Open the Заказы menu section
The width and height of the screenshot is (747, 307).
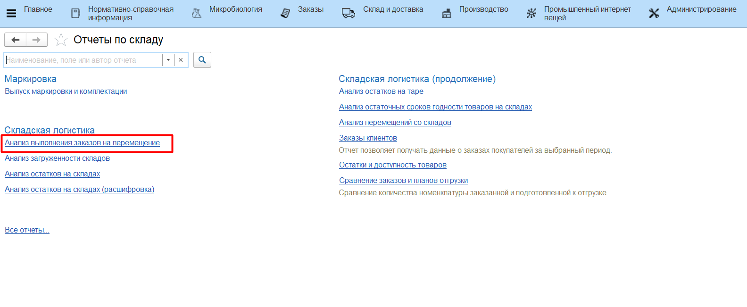click(310, 9)
